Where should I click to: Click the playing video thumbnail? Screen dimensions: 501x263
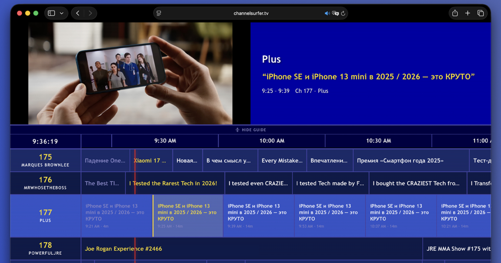point(130,73)
